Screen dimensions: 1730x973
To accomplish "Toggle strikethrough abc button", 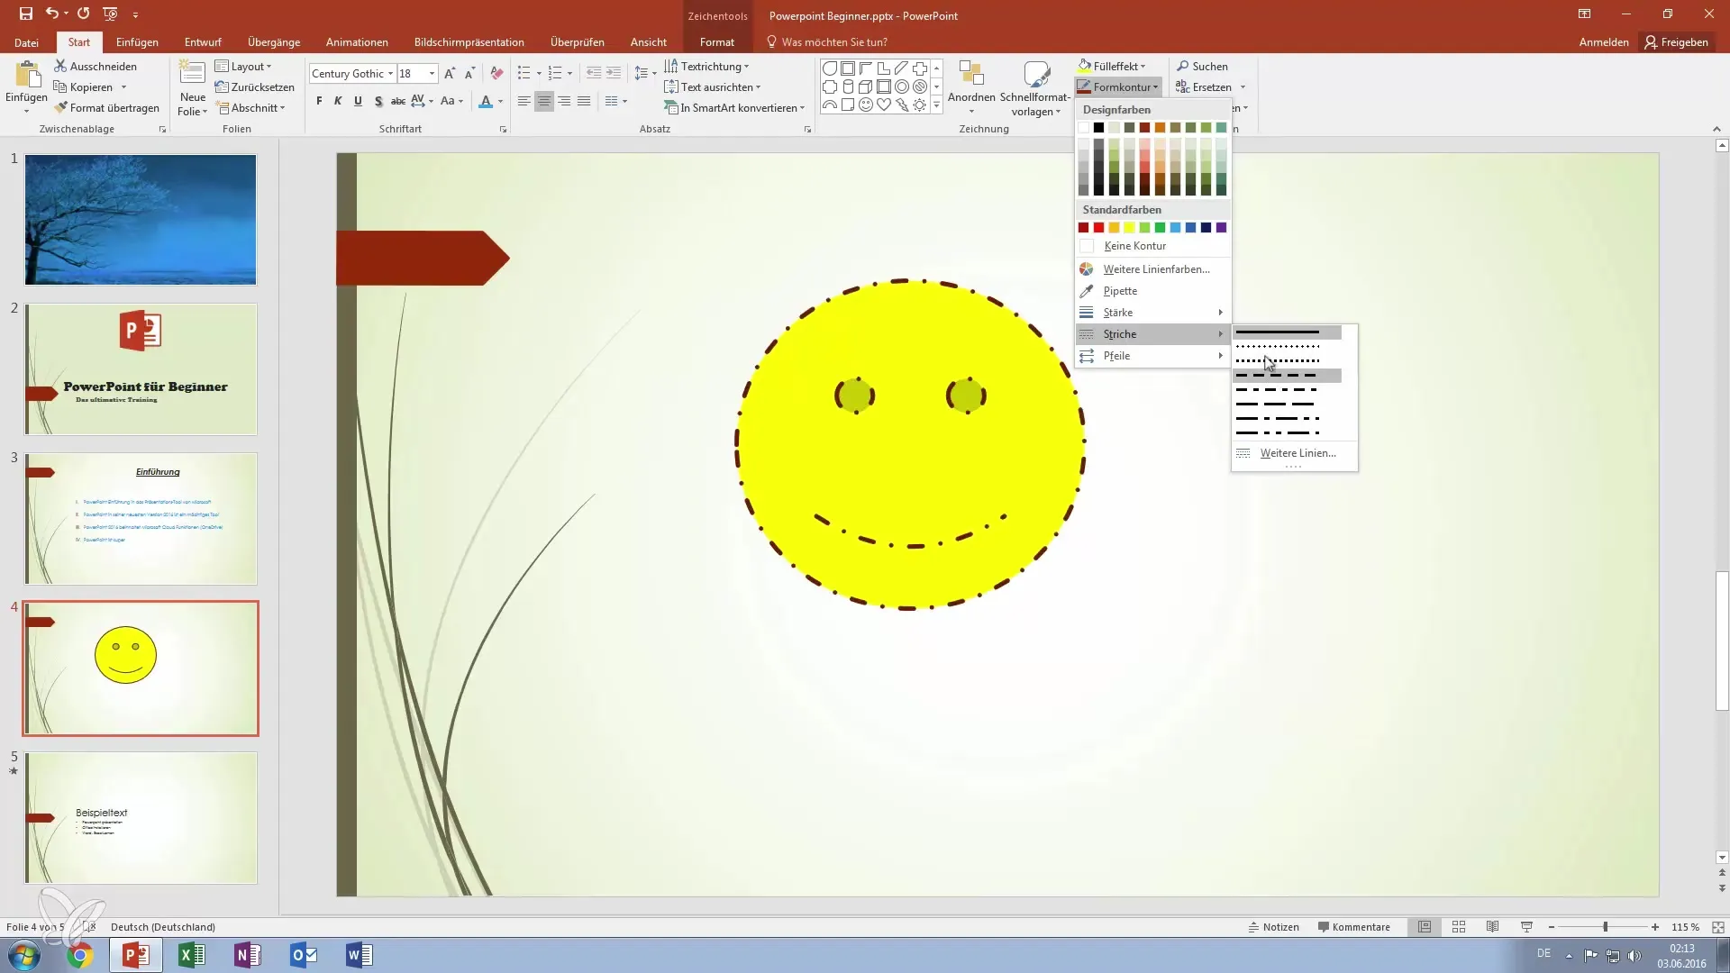I will pyautogui.click(x=397, y=101).
